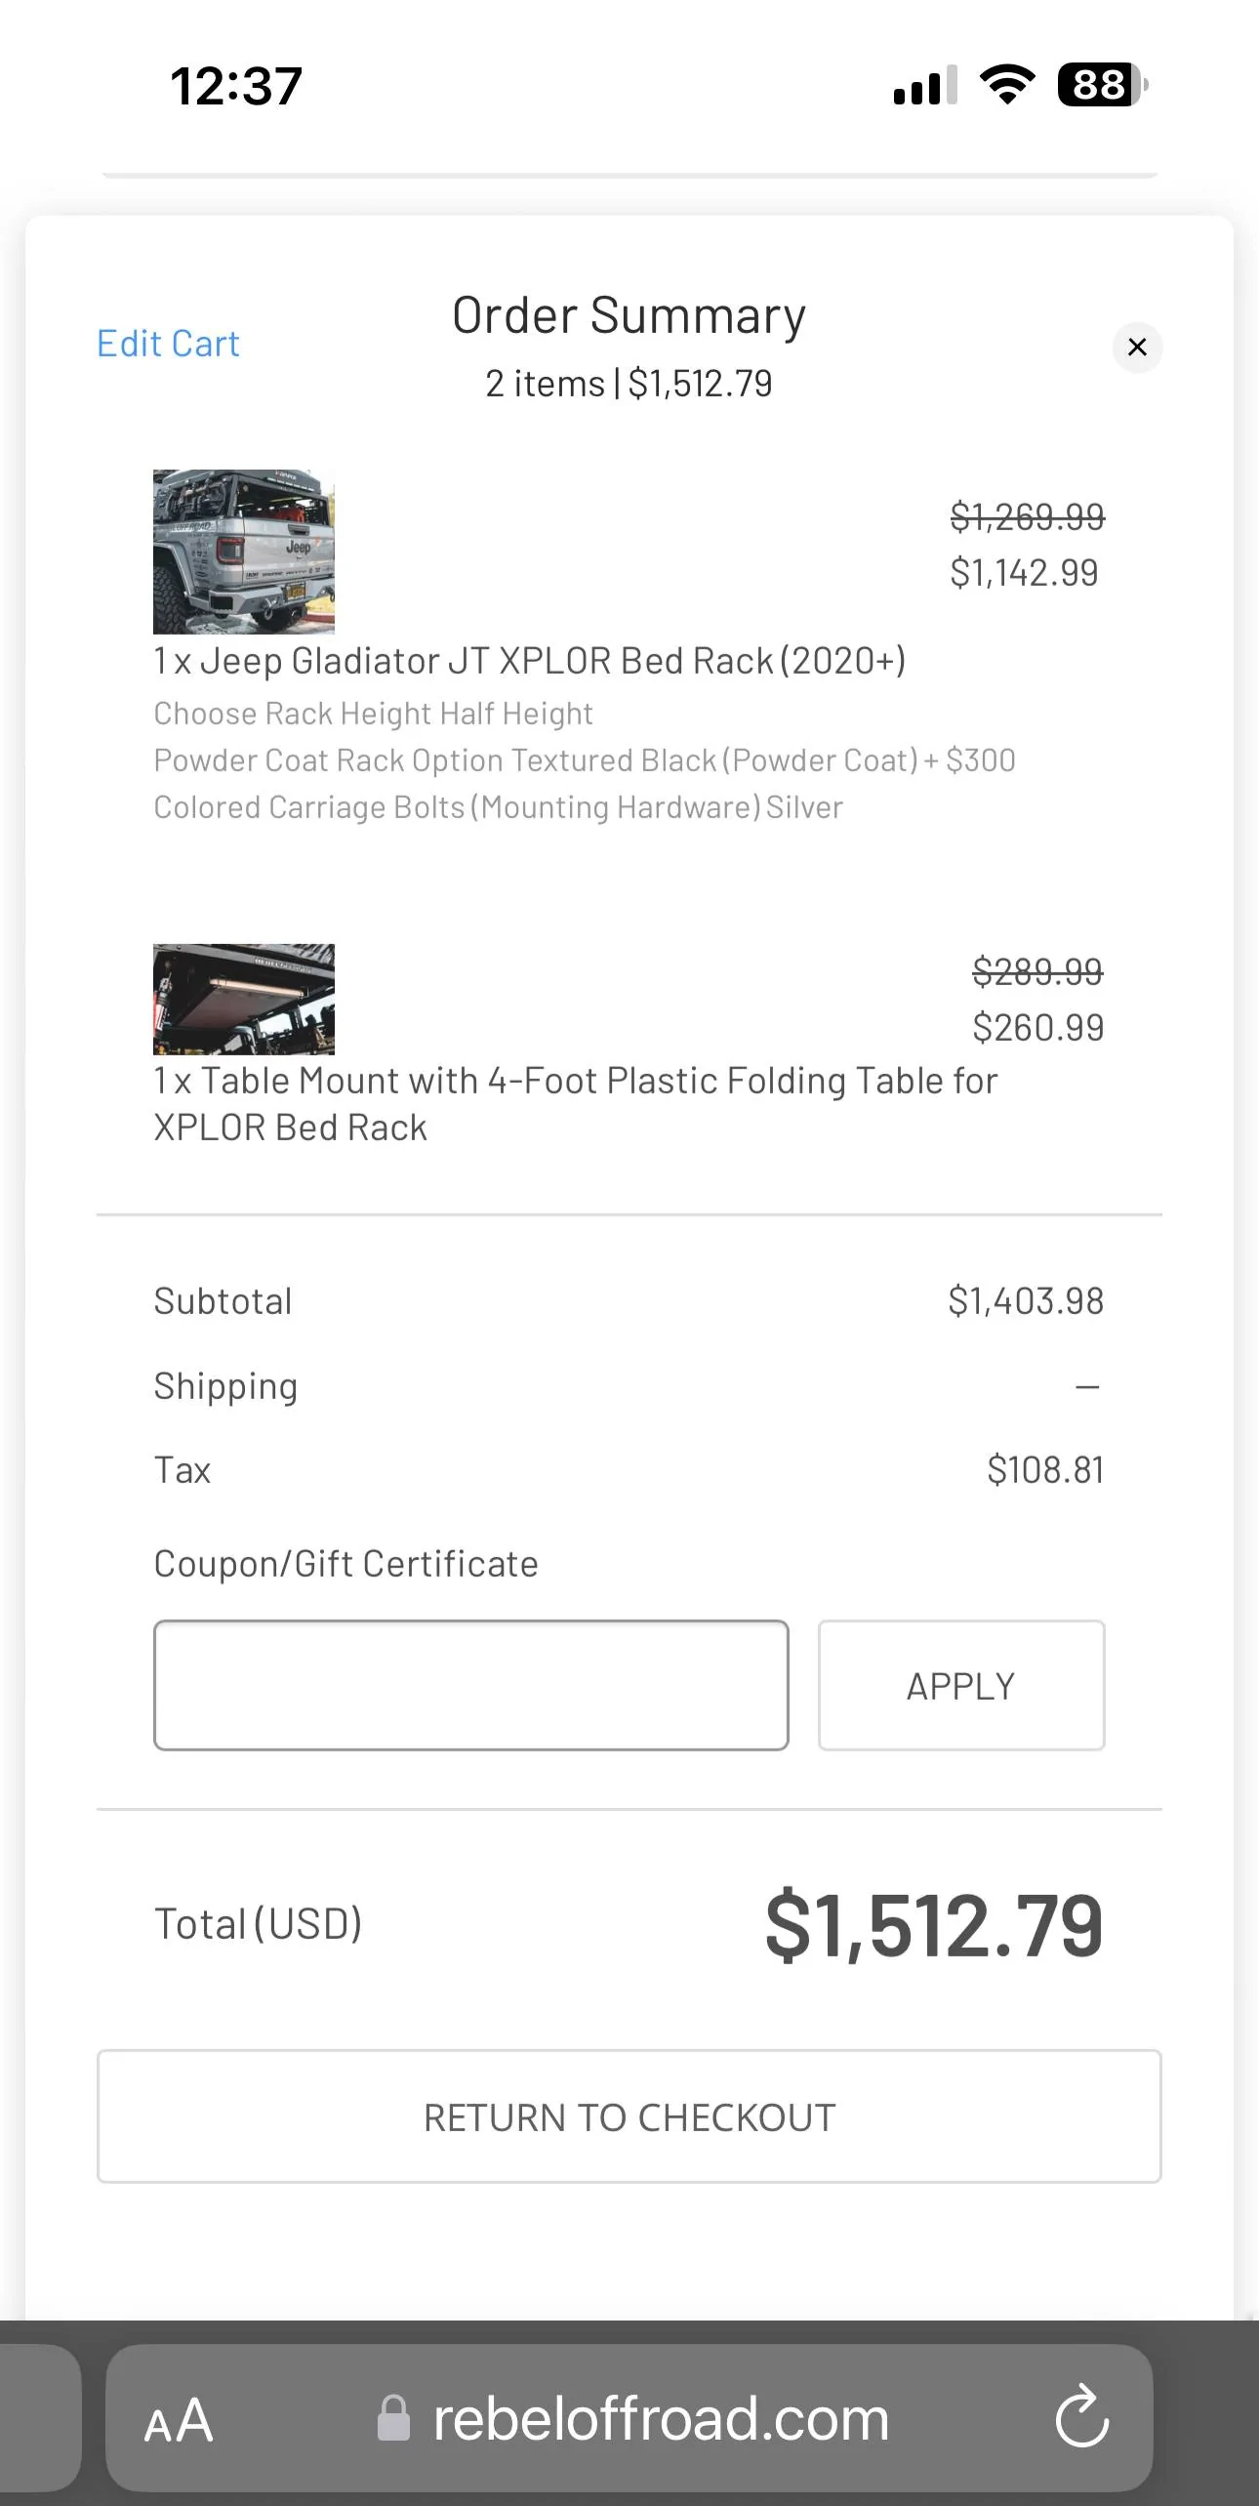Tap the Wi-Fi status icon
This screenshot has width=1259, height=2506.
[x=1008, y=85]
